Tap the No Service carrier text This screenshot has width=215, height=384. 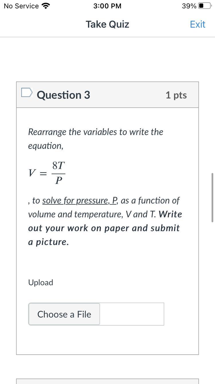click(x=21, y=6)
